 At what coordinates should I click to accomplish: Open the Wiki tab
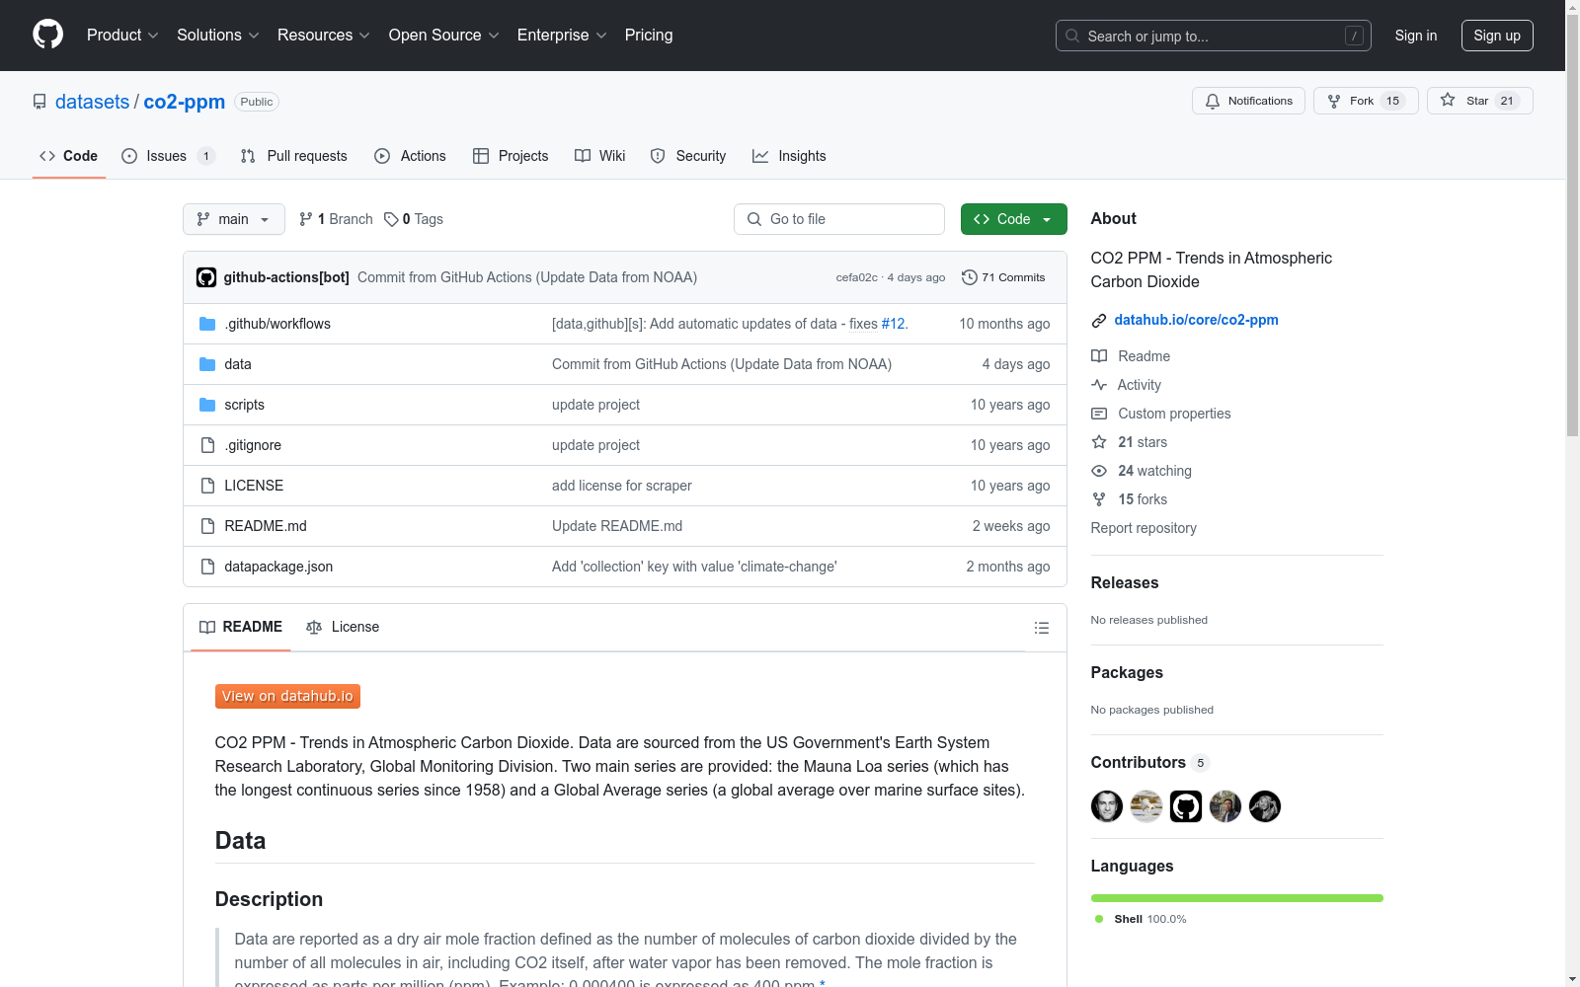pyautogui.click(x=600, y=156)
